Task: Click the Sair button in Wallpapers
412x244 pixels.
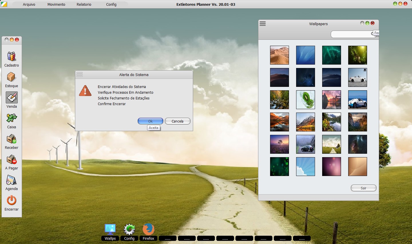Action: pos(363,188)
